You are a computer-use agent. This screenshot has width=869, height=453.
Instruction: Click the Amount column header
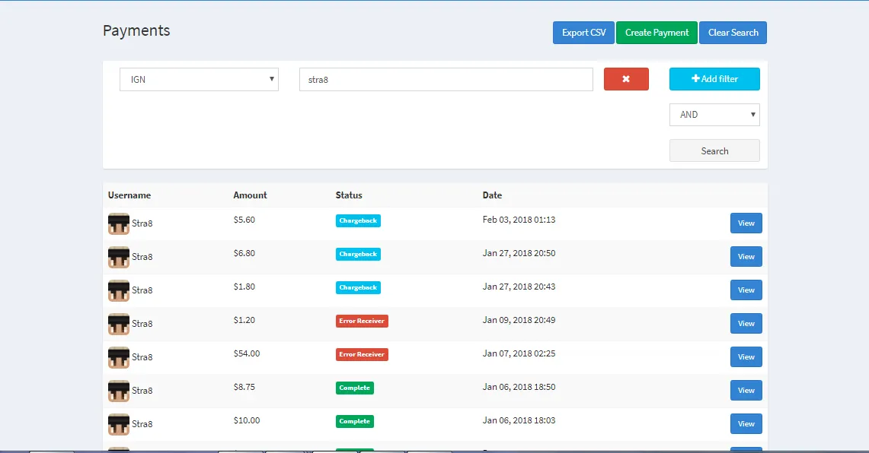250,195
